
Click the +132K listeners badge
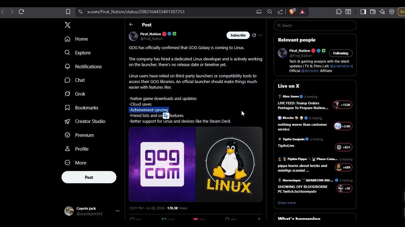(342, 105)
